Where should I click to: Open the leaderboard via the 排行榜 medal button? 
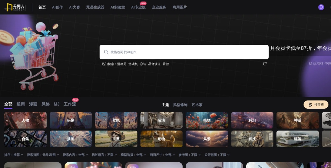316,104
